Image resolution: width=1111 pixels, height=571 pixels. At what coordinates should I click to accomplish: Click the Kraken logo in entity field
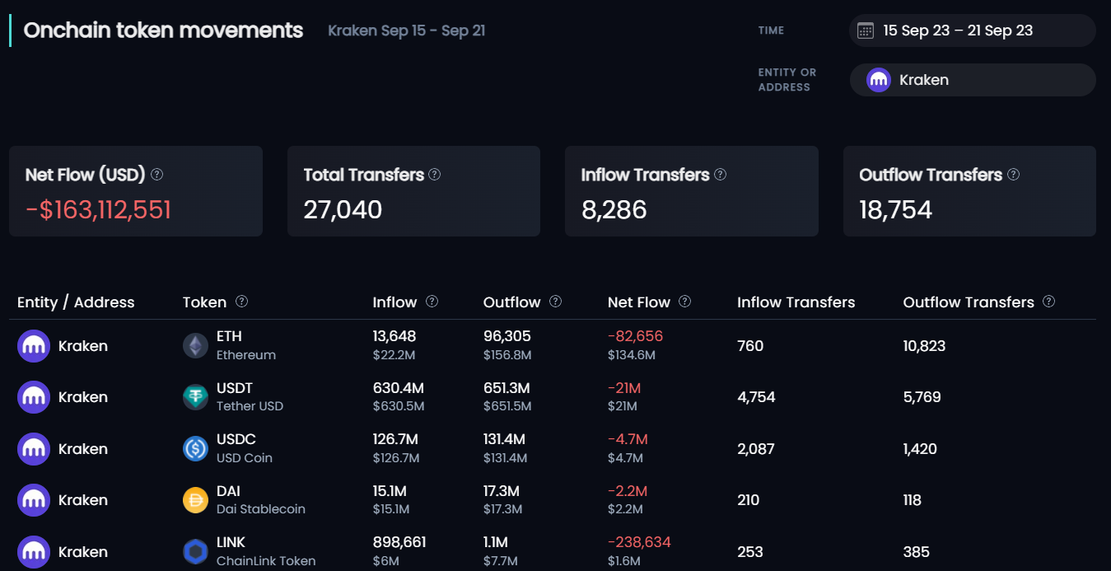tap(879, 80)
